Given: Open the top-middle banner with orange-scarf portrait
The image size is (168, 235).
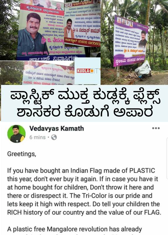Looking at the screenshot, I should 82,23.
